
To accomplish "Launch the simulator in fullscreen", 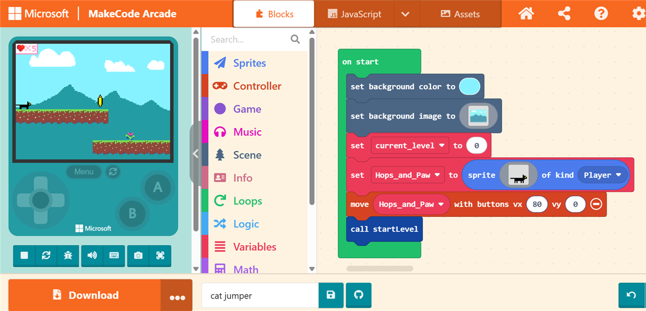I will [160, 256].
